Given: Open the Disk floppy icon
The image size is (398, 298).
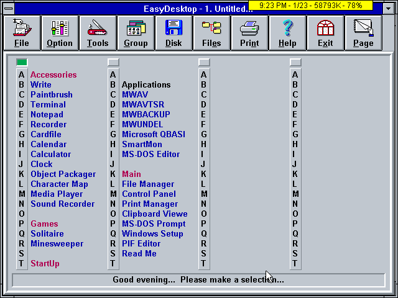Looking at the screenshot, I should 174,33.
